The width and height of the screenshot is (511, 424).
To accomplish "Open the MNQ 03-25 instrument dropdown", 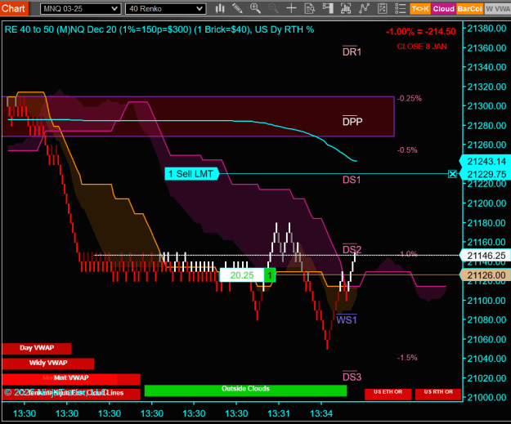I will click(x=80, y=9).
